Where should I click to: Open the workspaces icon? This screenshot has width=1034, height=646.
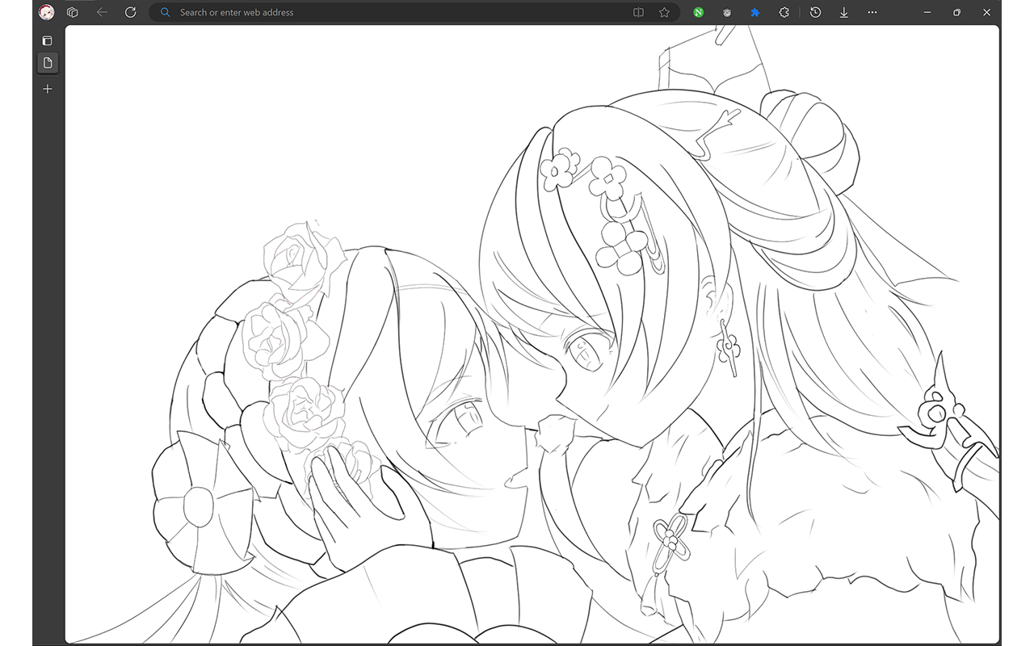[73, 12]
